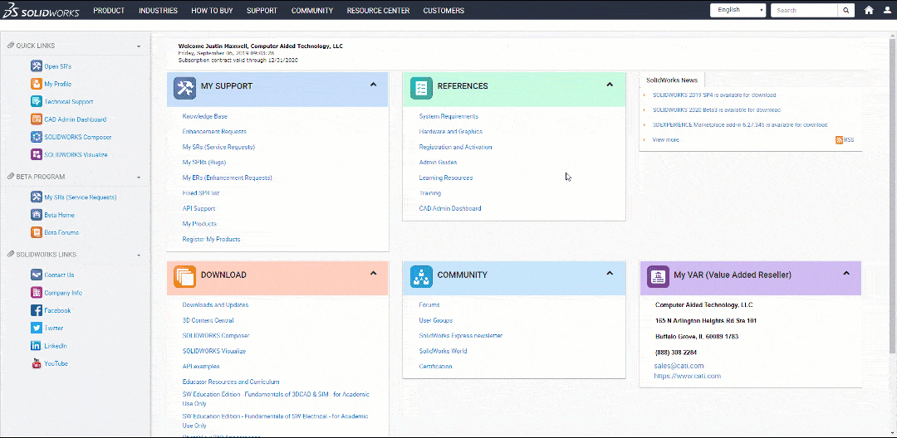Collapse the My VAR panel

846,273
